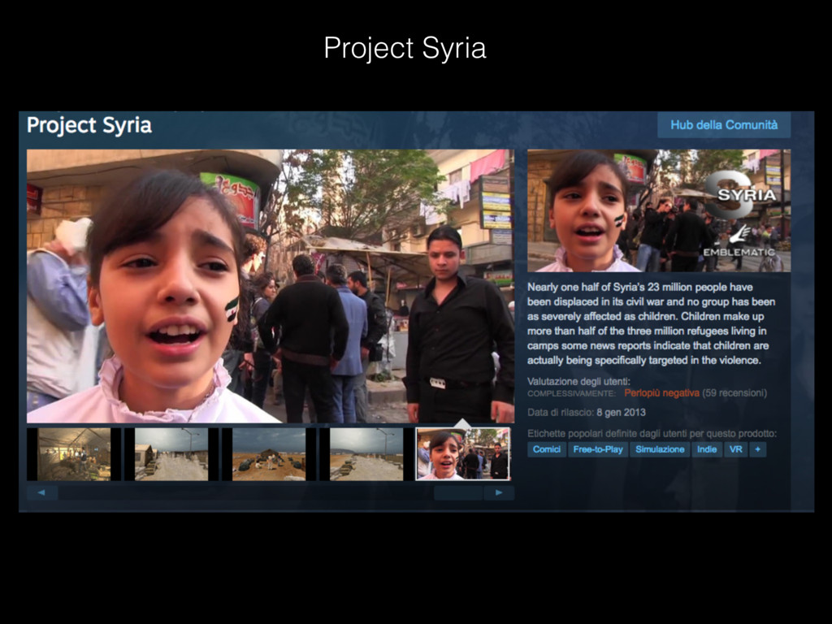Click the Comici tag
832x624 pixels.
(x=547, y=449)
